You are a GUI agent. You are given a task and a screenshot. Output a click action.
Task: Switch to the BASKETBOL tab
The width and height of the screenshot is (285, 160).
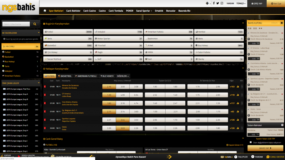[65, 76]
